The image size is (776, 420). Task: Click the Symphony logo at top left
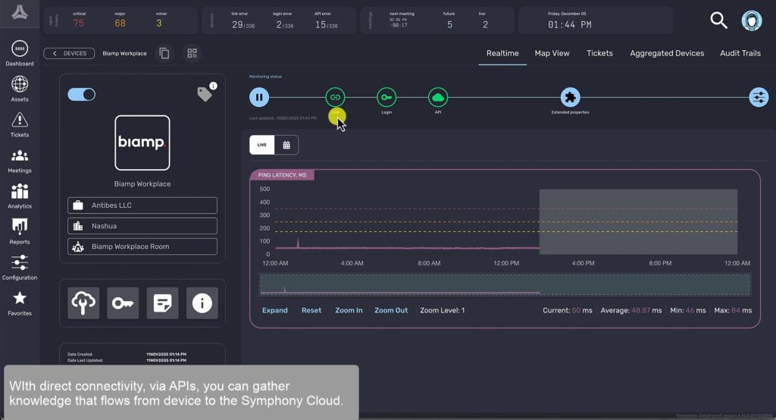19,12
